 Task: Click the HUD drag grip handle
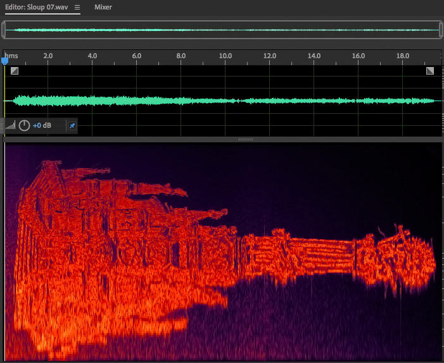tap(1, 125)
